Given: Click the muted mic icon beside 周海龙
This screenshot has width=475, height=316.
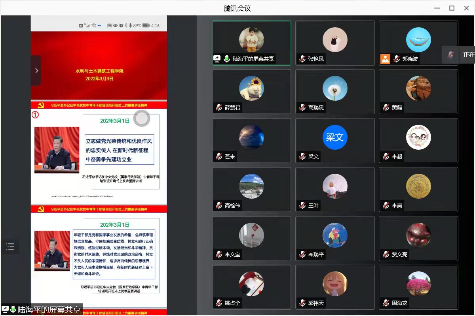Looking at the screenshot, I should [x=386, y=303].
